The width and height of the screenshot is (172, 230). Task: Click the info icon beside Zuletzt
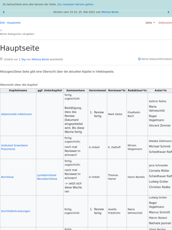coord(1,59)
